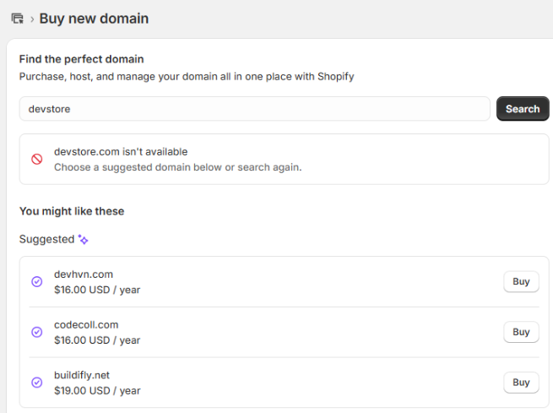Click the You might like these heading
Viewport: 553px width, 413px height.
click(72, 211)
